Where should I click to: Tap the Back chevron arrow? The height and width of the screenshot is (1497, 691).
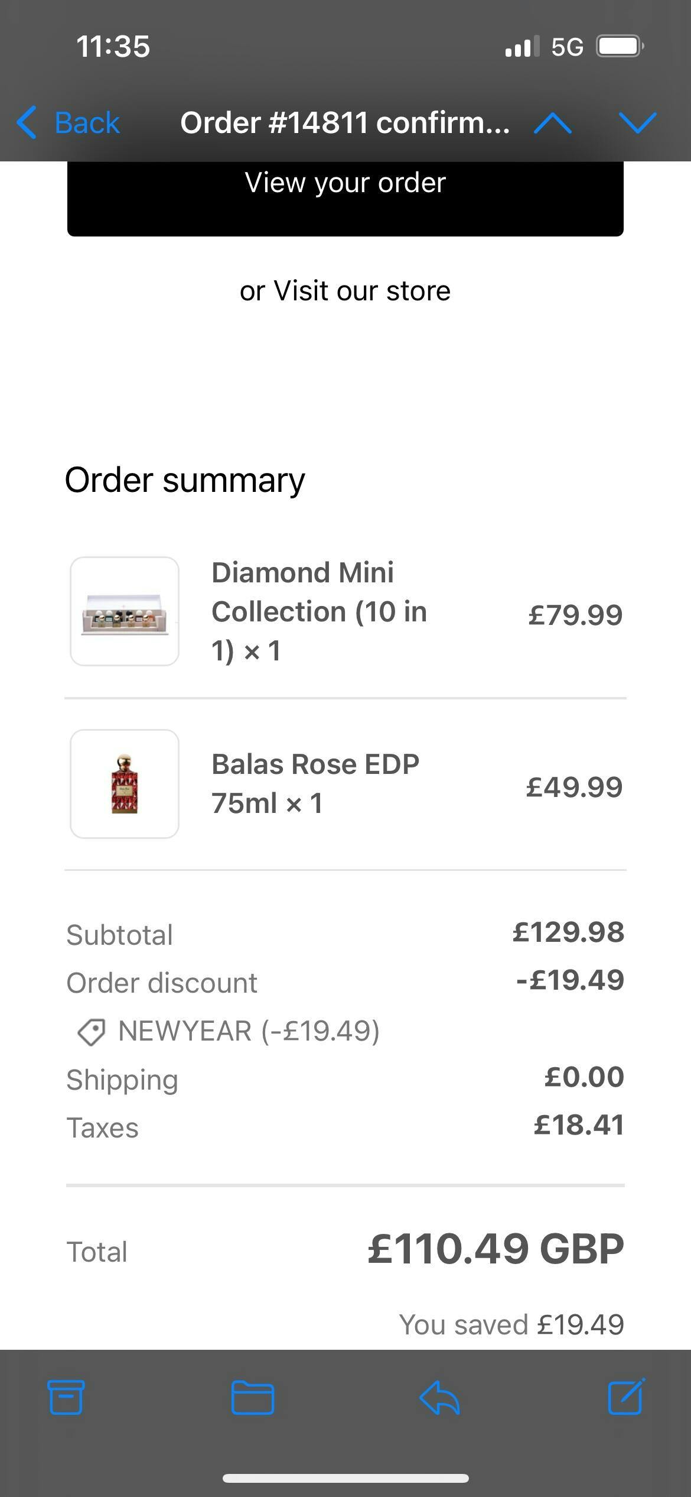tap(27, 123)
